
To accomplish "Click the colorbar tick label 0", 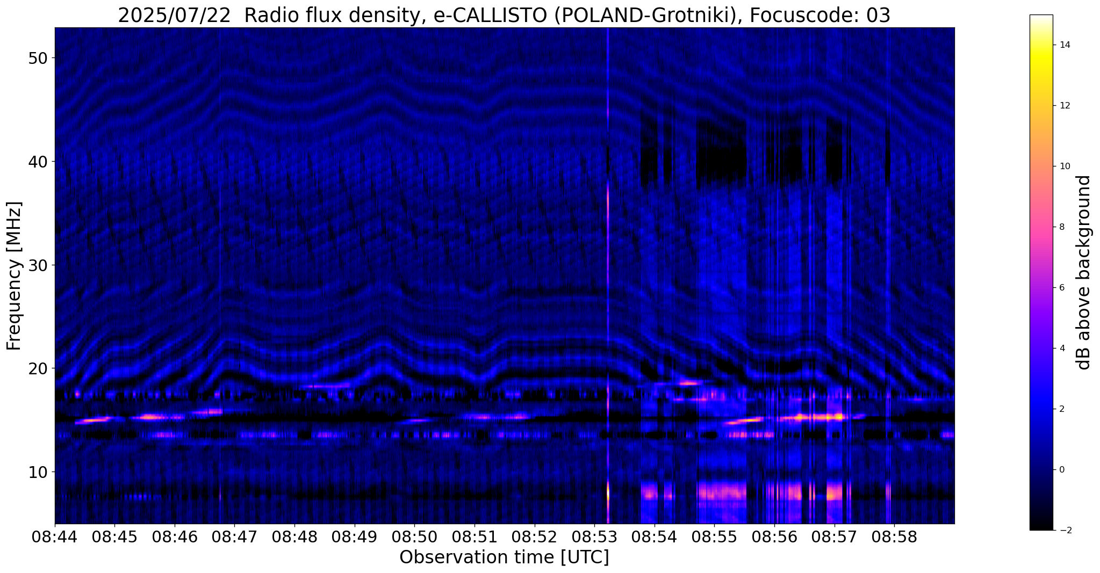I will pos(1061,470).
